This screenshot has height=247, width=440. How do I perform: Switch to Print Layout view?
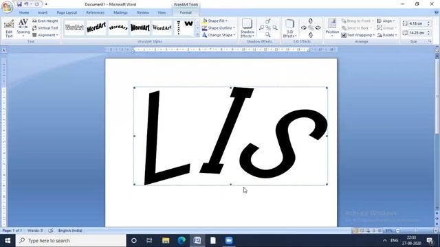pos(356,231)
